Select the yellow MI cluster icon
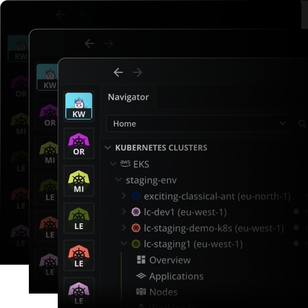The height and width of the screenshot is (308, 308). coord(79,181)
